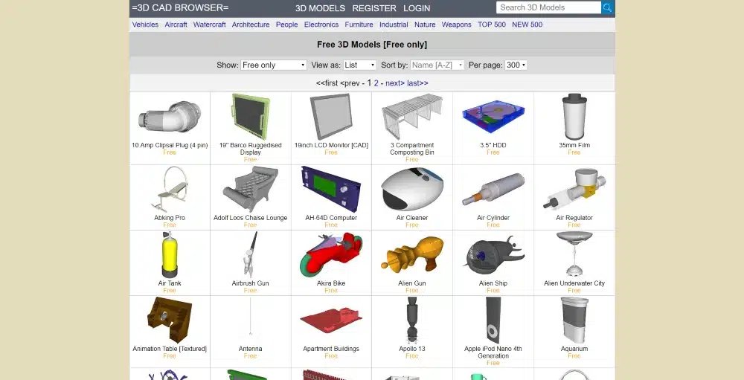Screen dimensions: 744x380
Task: Click the blue search magnifier button
Action: [608, 7]
